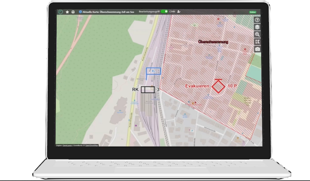Select the black RK rectangle tactical symbol

(148, 89)
